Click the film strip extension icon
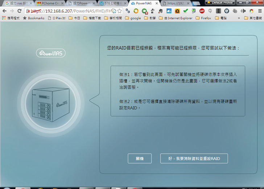Screen dimensions: 264x189 [x=218, y=11]
